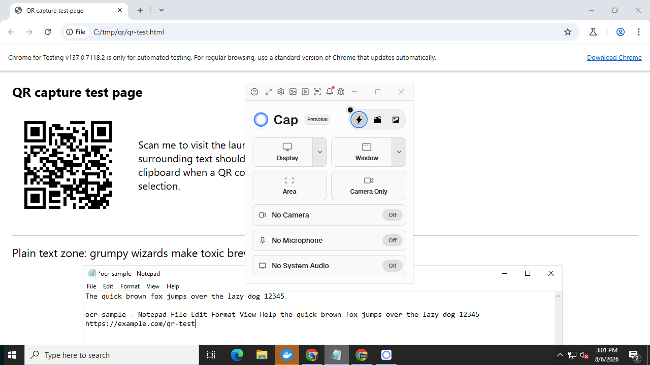Switch to Notepad taskbar icon
The image size is (650, 365).
point(336,355)
